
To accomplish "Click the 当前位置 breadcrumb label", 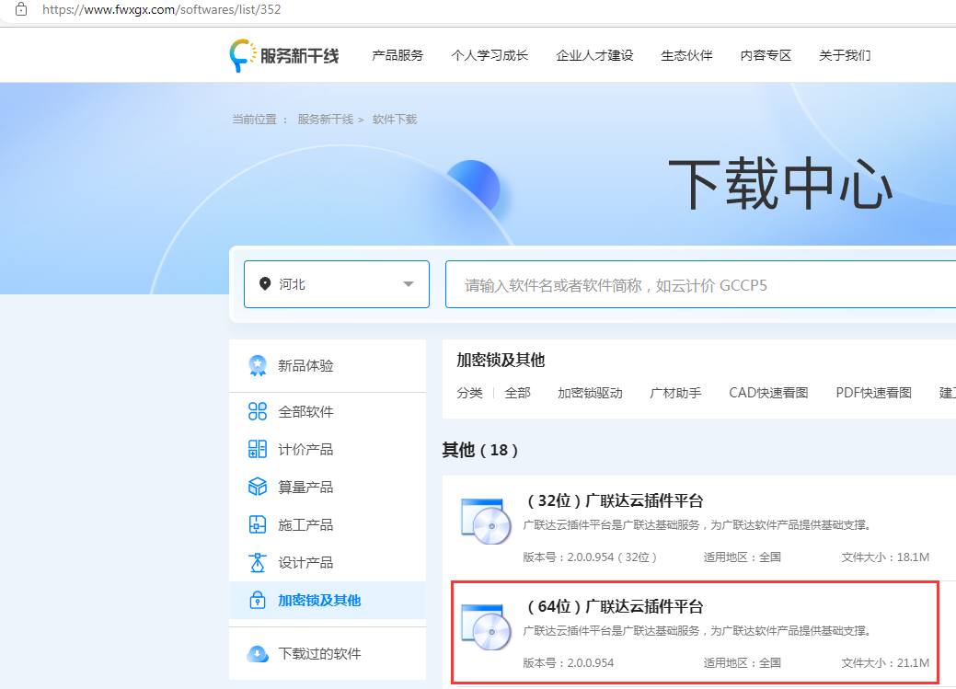I will [x=254, y=120].
